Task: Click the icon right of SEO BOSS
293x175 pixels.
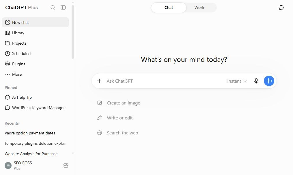Action: point(66,165)
